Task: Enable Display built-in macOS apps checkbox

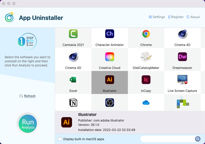Action: pyautogui.click(x=60, y=139)
